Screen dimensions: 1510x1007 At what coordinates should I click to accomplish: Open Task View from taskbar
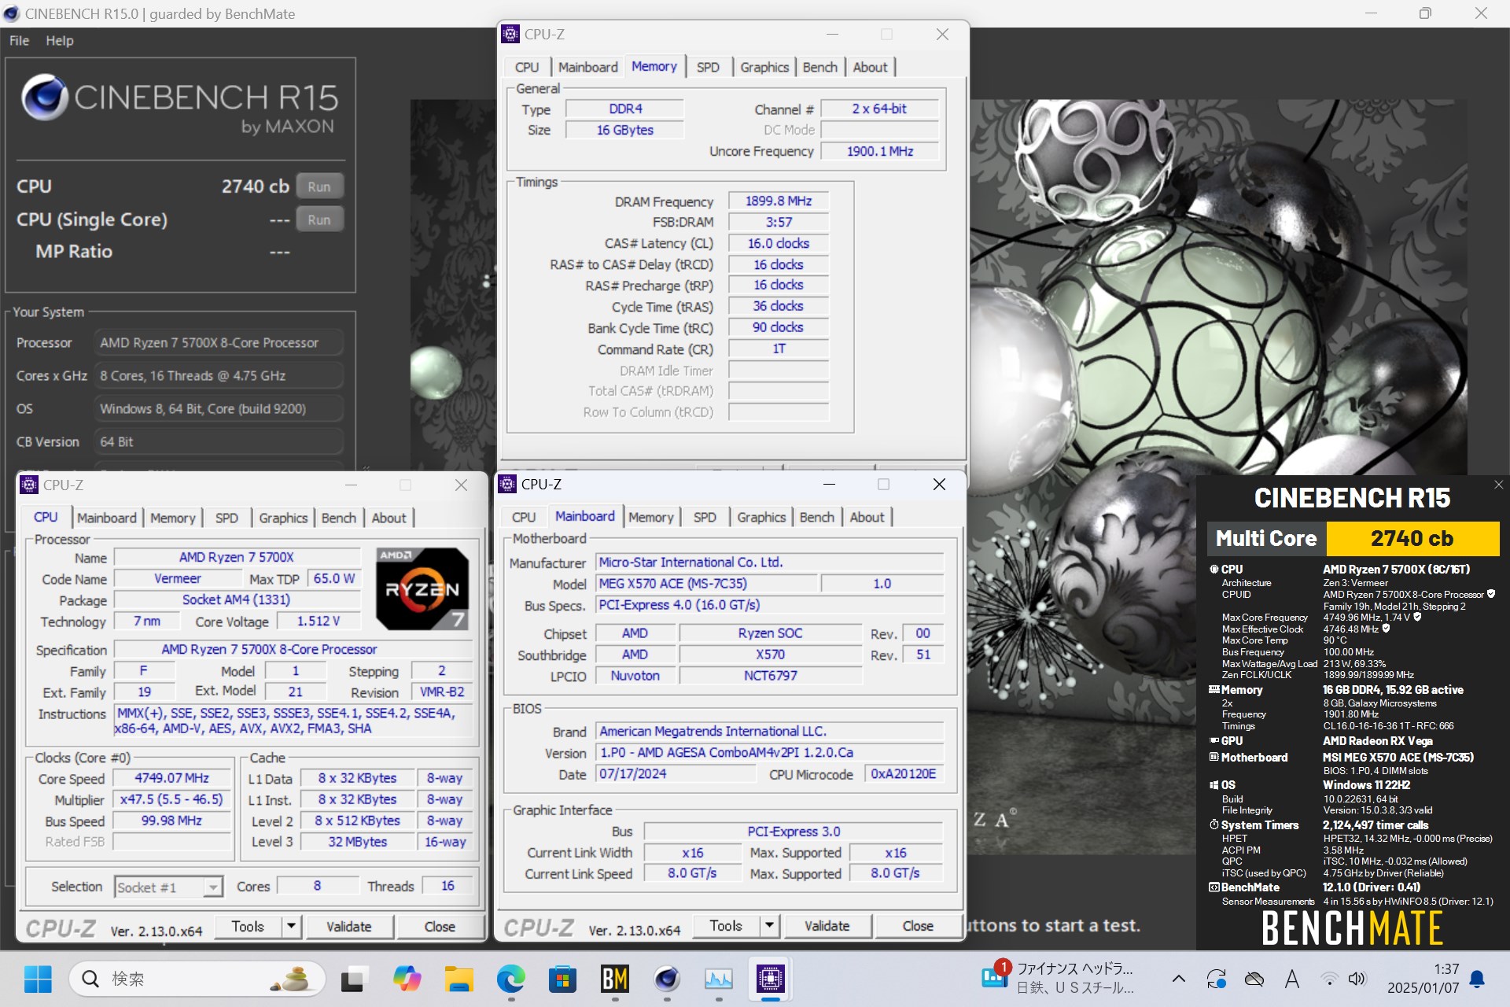pos(355,979)
